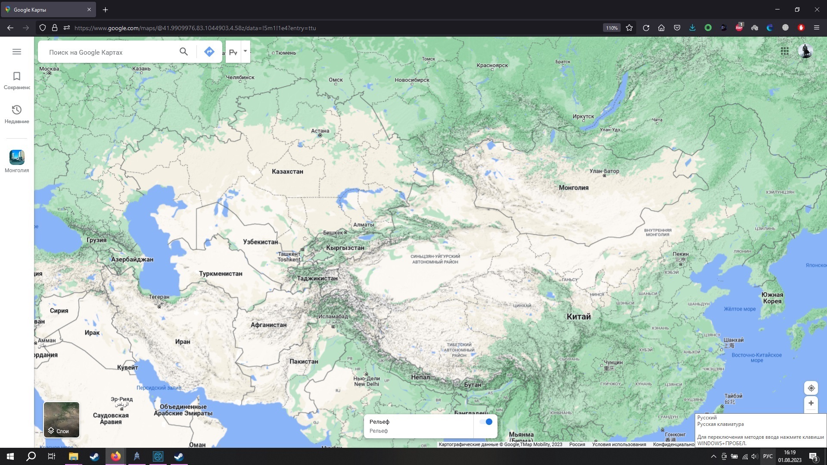Viewport: 827px width, 465px height.
Task: Open the Google account avatar
Action: [x=805, y=51]
